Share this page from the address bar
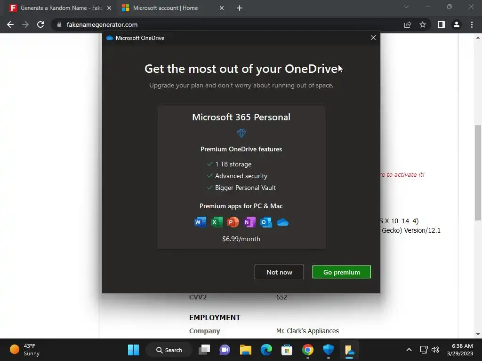Image resolution: width=482 pixels, height=361 pixels. click(408, 24)
